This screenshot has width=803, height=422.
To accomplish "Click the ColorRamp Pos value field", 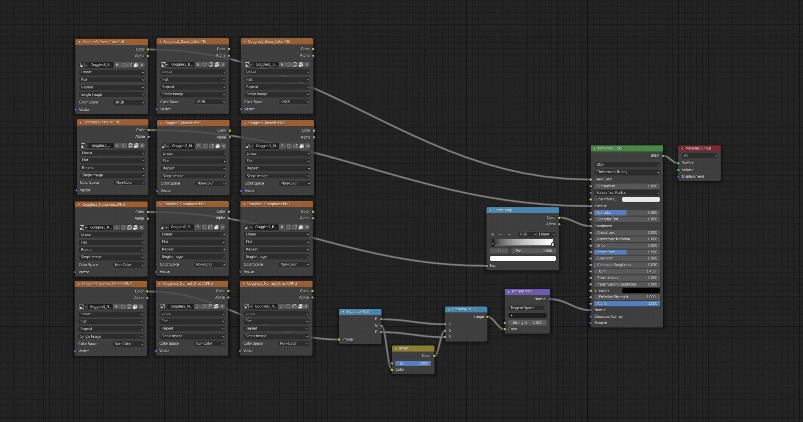I will (x=534, y=251).
